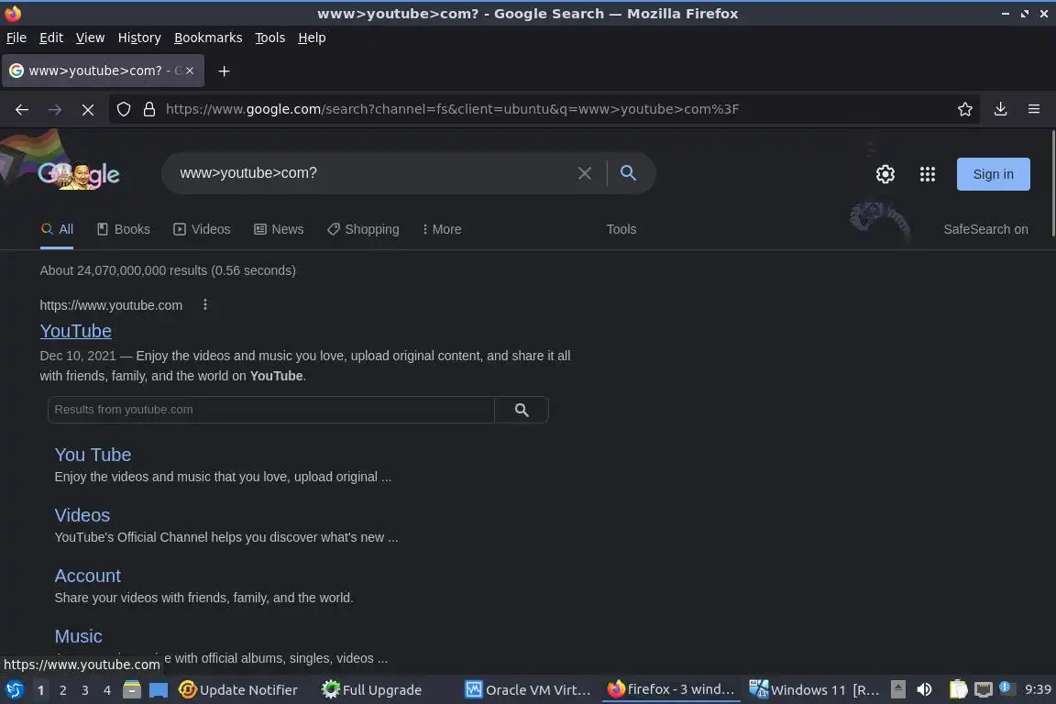Open the result's three-dot options menu
This screenshot has width=1056, height=704.
[204, 305]
